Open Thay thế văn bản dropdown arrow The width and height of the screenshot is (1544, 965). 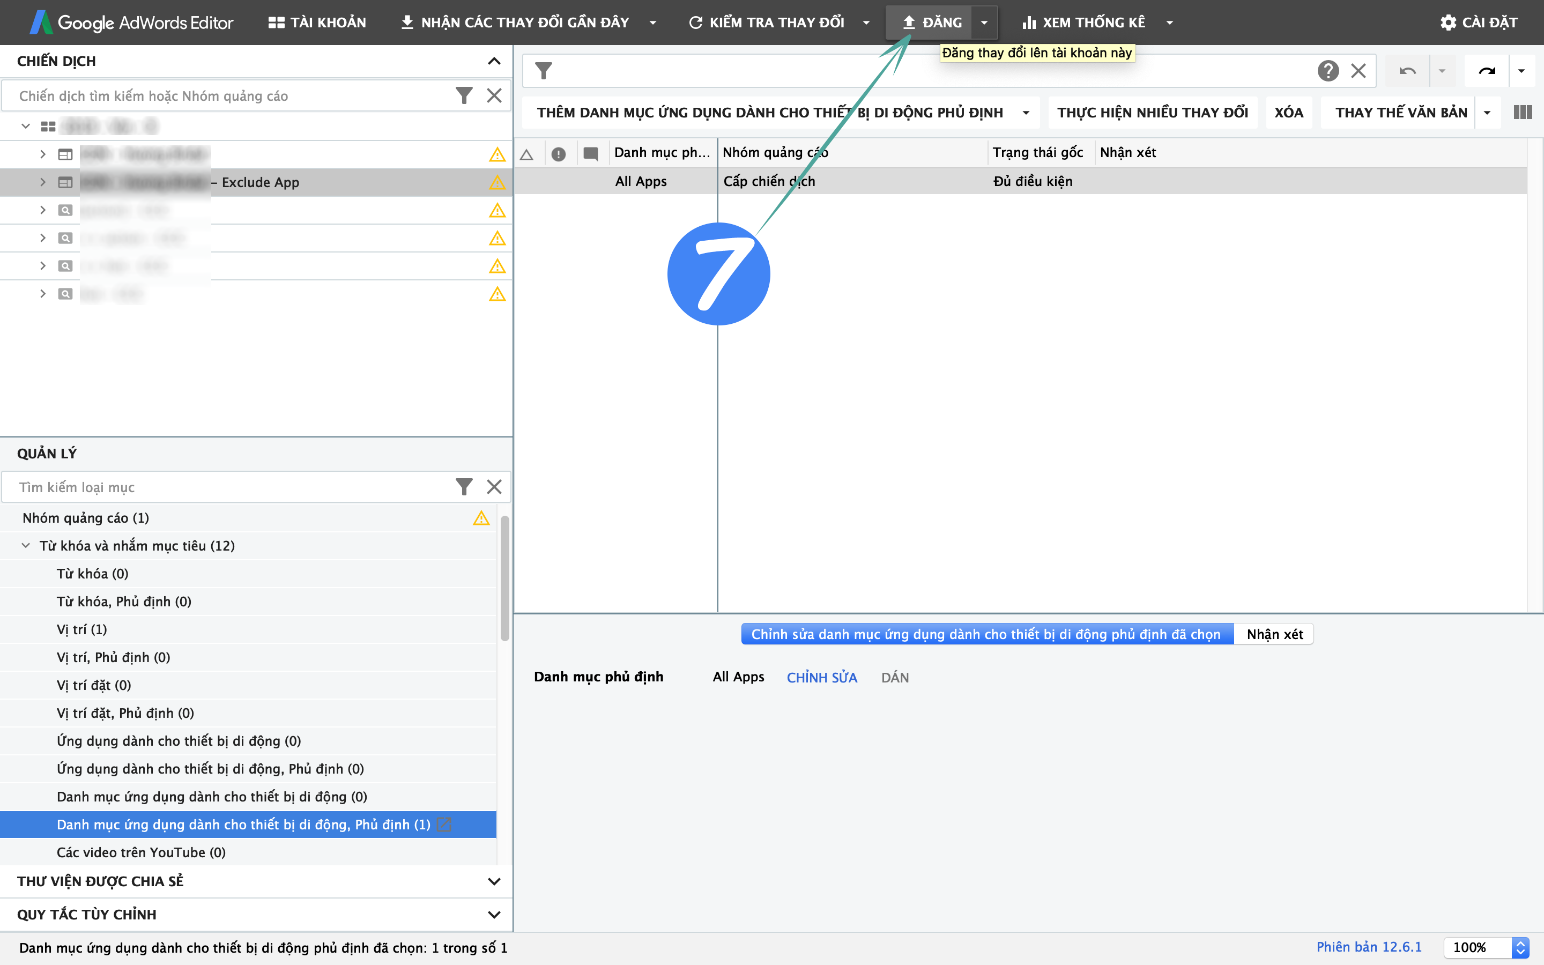click(x=1487, y=113)
